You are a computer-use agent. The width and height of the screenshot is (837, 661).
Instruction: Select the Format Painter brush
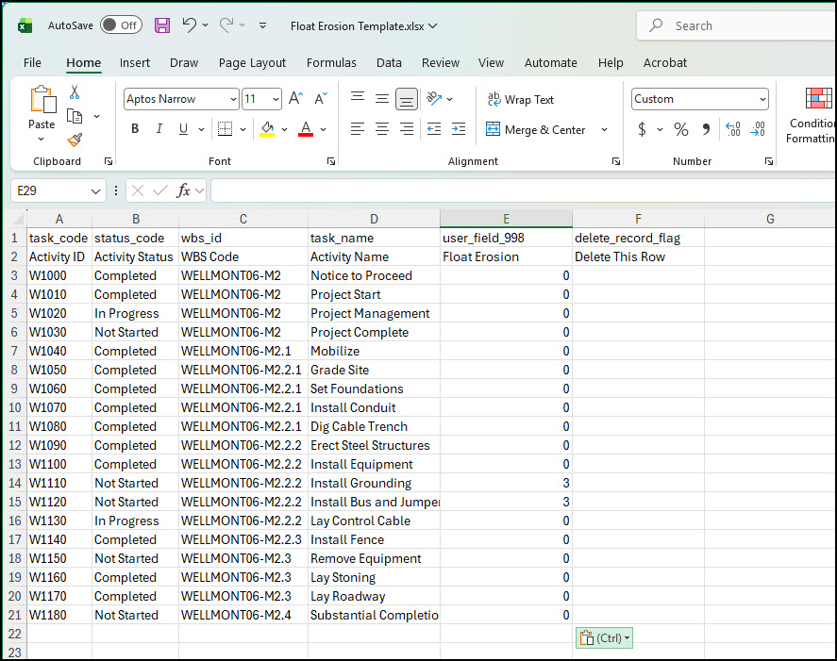click(x=75, y=140)
